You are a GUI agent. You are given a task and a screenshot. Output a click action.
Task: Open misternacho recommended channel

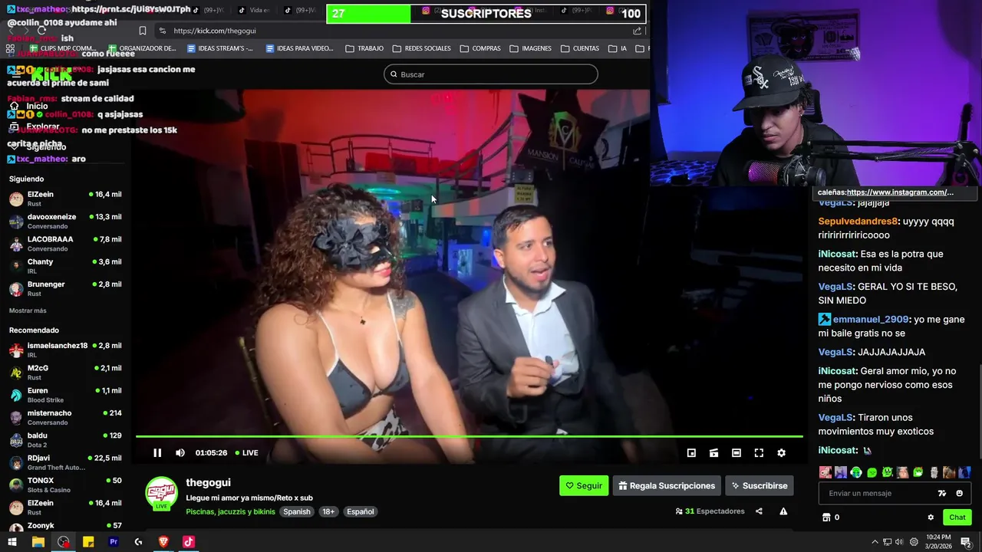(65, 418)
